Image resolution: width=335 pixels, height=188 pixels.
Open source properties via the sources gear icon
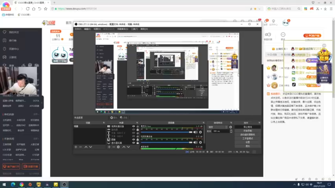click(x=119, y=147)
